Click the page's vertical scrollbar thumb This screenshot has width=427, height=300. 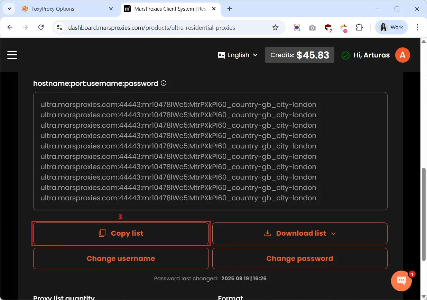tap(424, 215)
